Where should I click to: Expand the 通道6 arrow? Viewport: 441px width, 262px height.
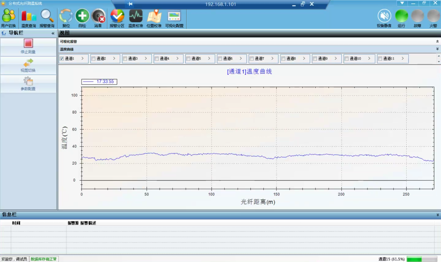pyautogui.click(x=241, y=58)
